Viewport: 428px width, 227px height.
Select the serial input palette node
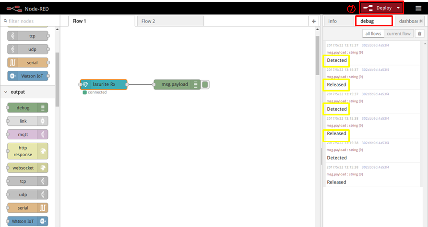click(28, 63)
